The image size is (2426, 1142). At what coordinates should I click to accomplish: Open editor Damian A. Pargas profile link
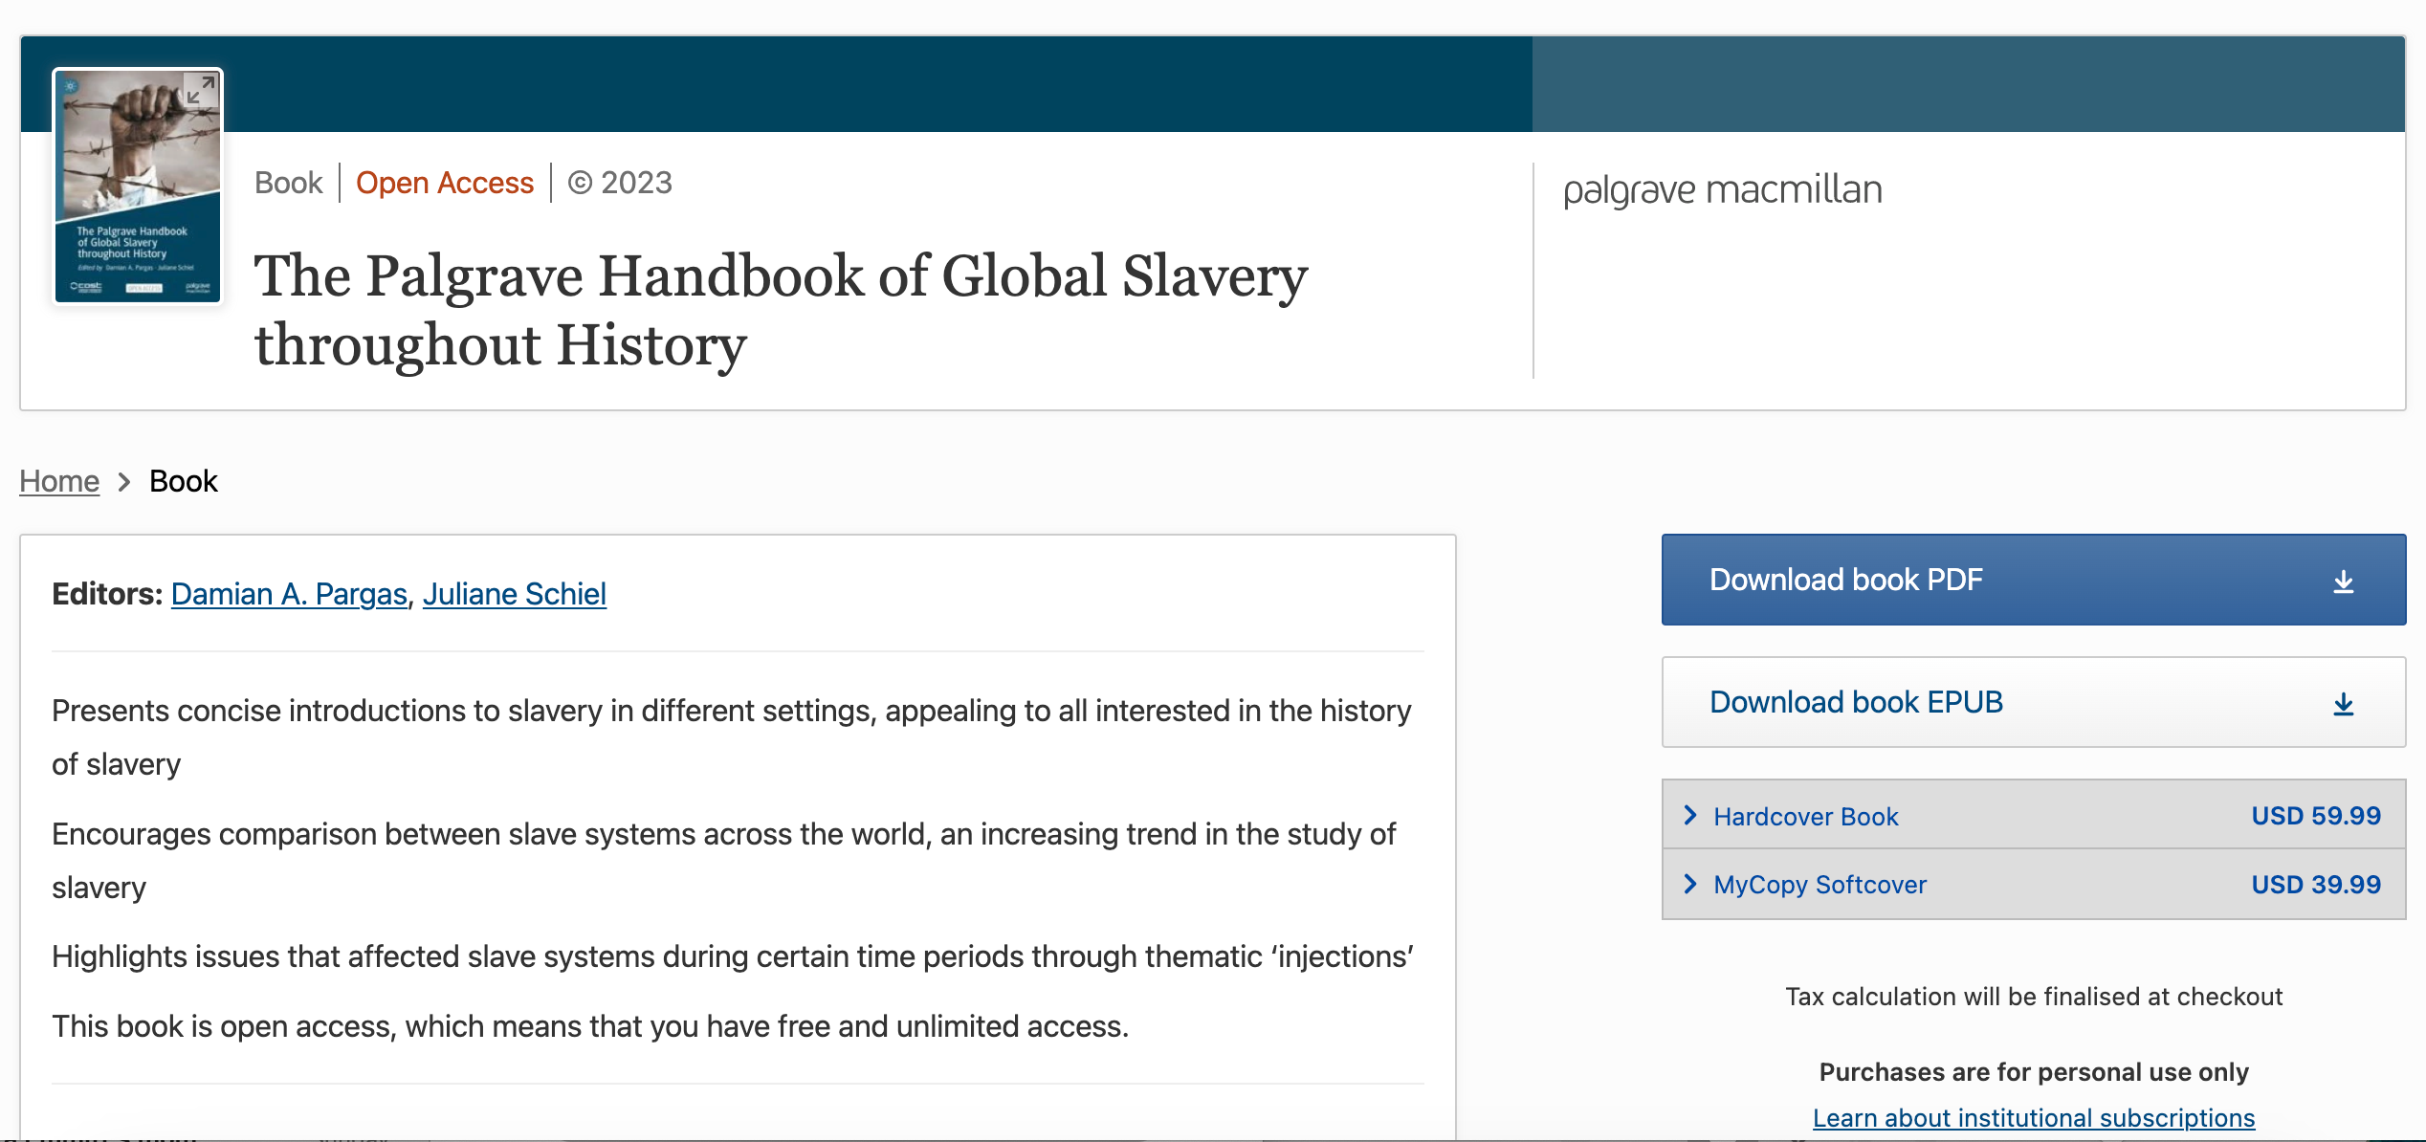click(x=289, y=594)
